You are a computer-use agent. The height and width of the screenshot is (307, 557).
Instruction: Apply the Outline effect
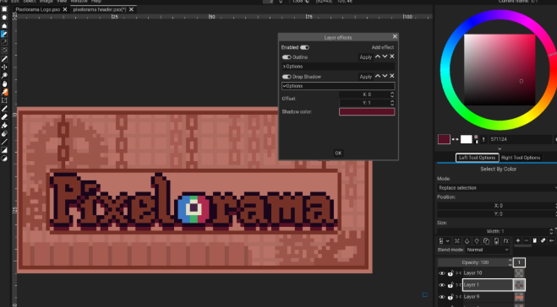pyautogui.click(x=365, y=57)
